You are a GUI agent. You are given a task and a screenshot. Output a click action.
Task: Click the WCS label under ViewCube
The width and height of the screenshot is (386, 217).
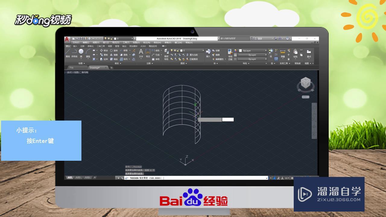pyautogui.click(x=305, y=97)
